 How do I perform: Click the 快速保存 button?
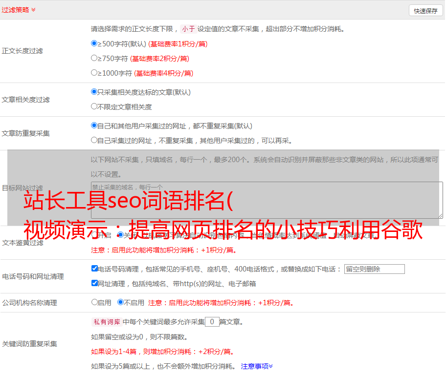(425, 11)
